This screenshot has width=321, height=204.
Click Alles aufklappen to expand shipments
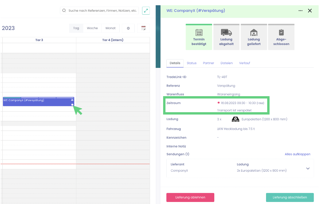point(297,154)
